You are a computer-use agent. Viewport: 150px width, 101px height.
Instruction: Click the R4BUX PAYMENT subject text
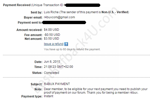[57, 84]
